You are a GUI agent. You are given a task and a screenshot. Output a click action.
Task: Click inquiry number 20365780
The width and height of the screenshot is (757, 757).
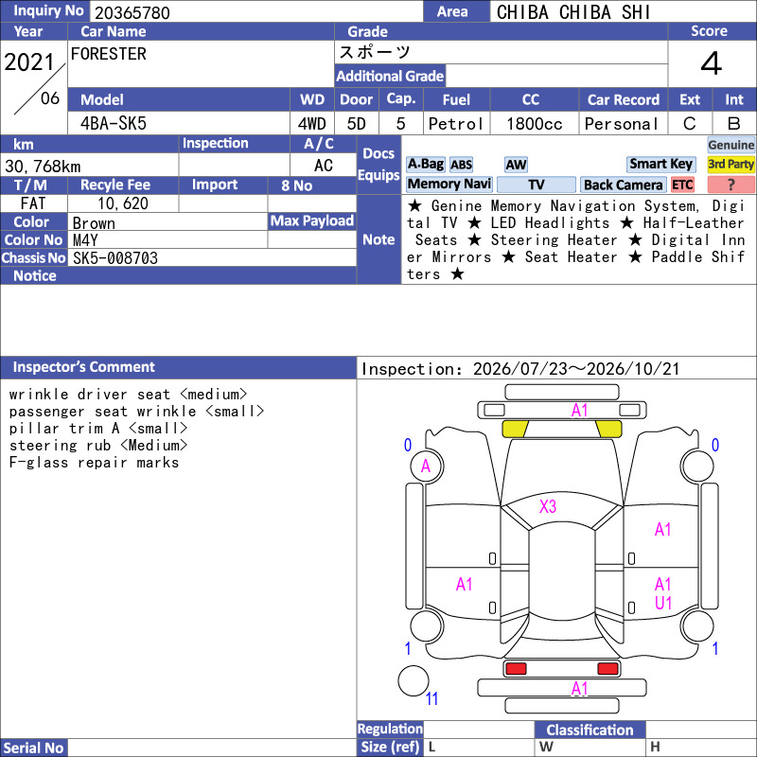coord(132,13)
